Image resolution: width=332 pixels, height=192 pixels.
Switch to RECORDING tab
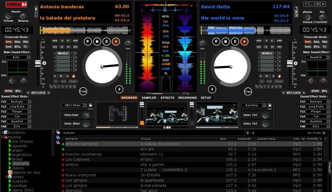coord(188,97)
